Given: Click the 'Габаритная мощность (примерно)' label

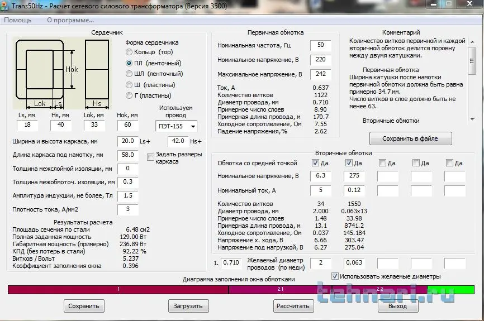Looking at the screenshot, I should pyautogui.click(x=60, y=244).
